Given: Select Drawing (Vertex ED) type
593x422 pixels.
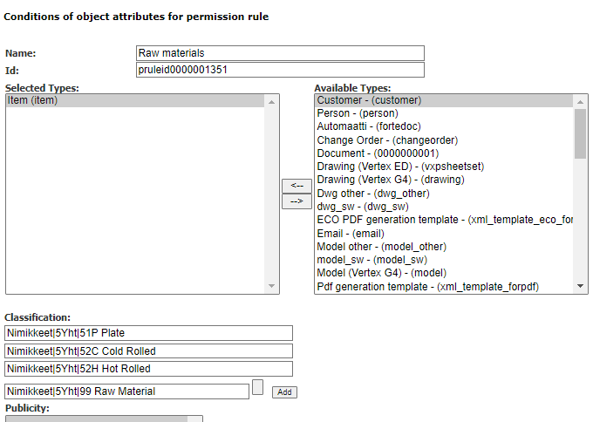Looking at the screenshot, I should point(400,166).
